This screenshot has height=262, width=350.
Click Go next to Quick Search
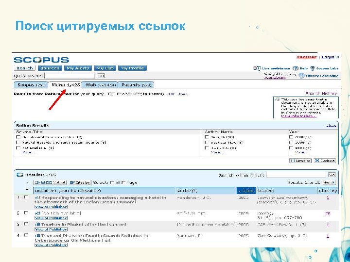coord(101,76)
